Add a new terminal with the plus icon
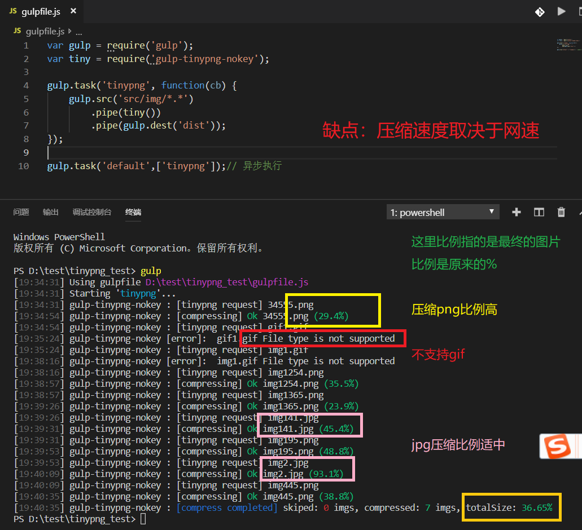582x530 pixels. coord(516,211)
